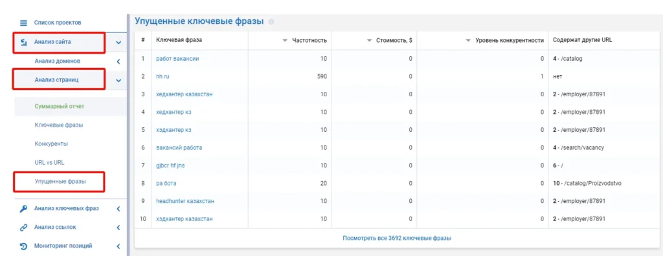This screenshot has width=663, height=256.
Task: Click the # column header
Action: coord(143,41)
